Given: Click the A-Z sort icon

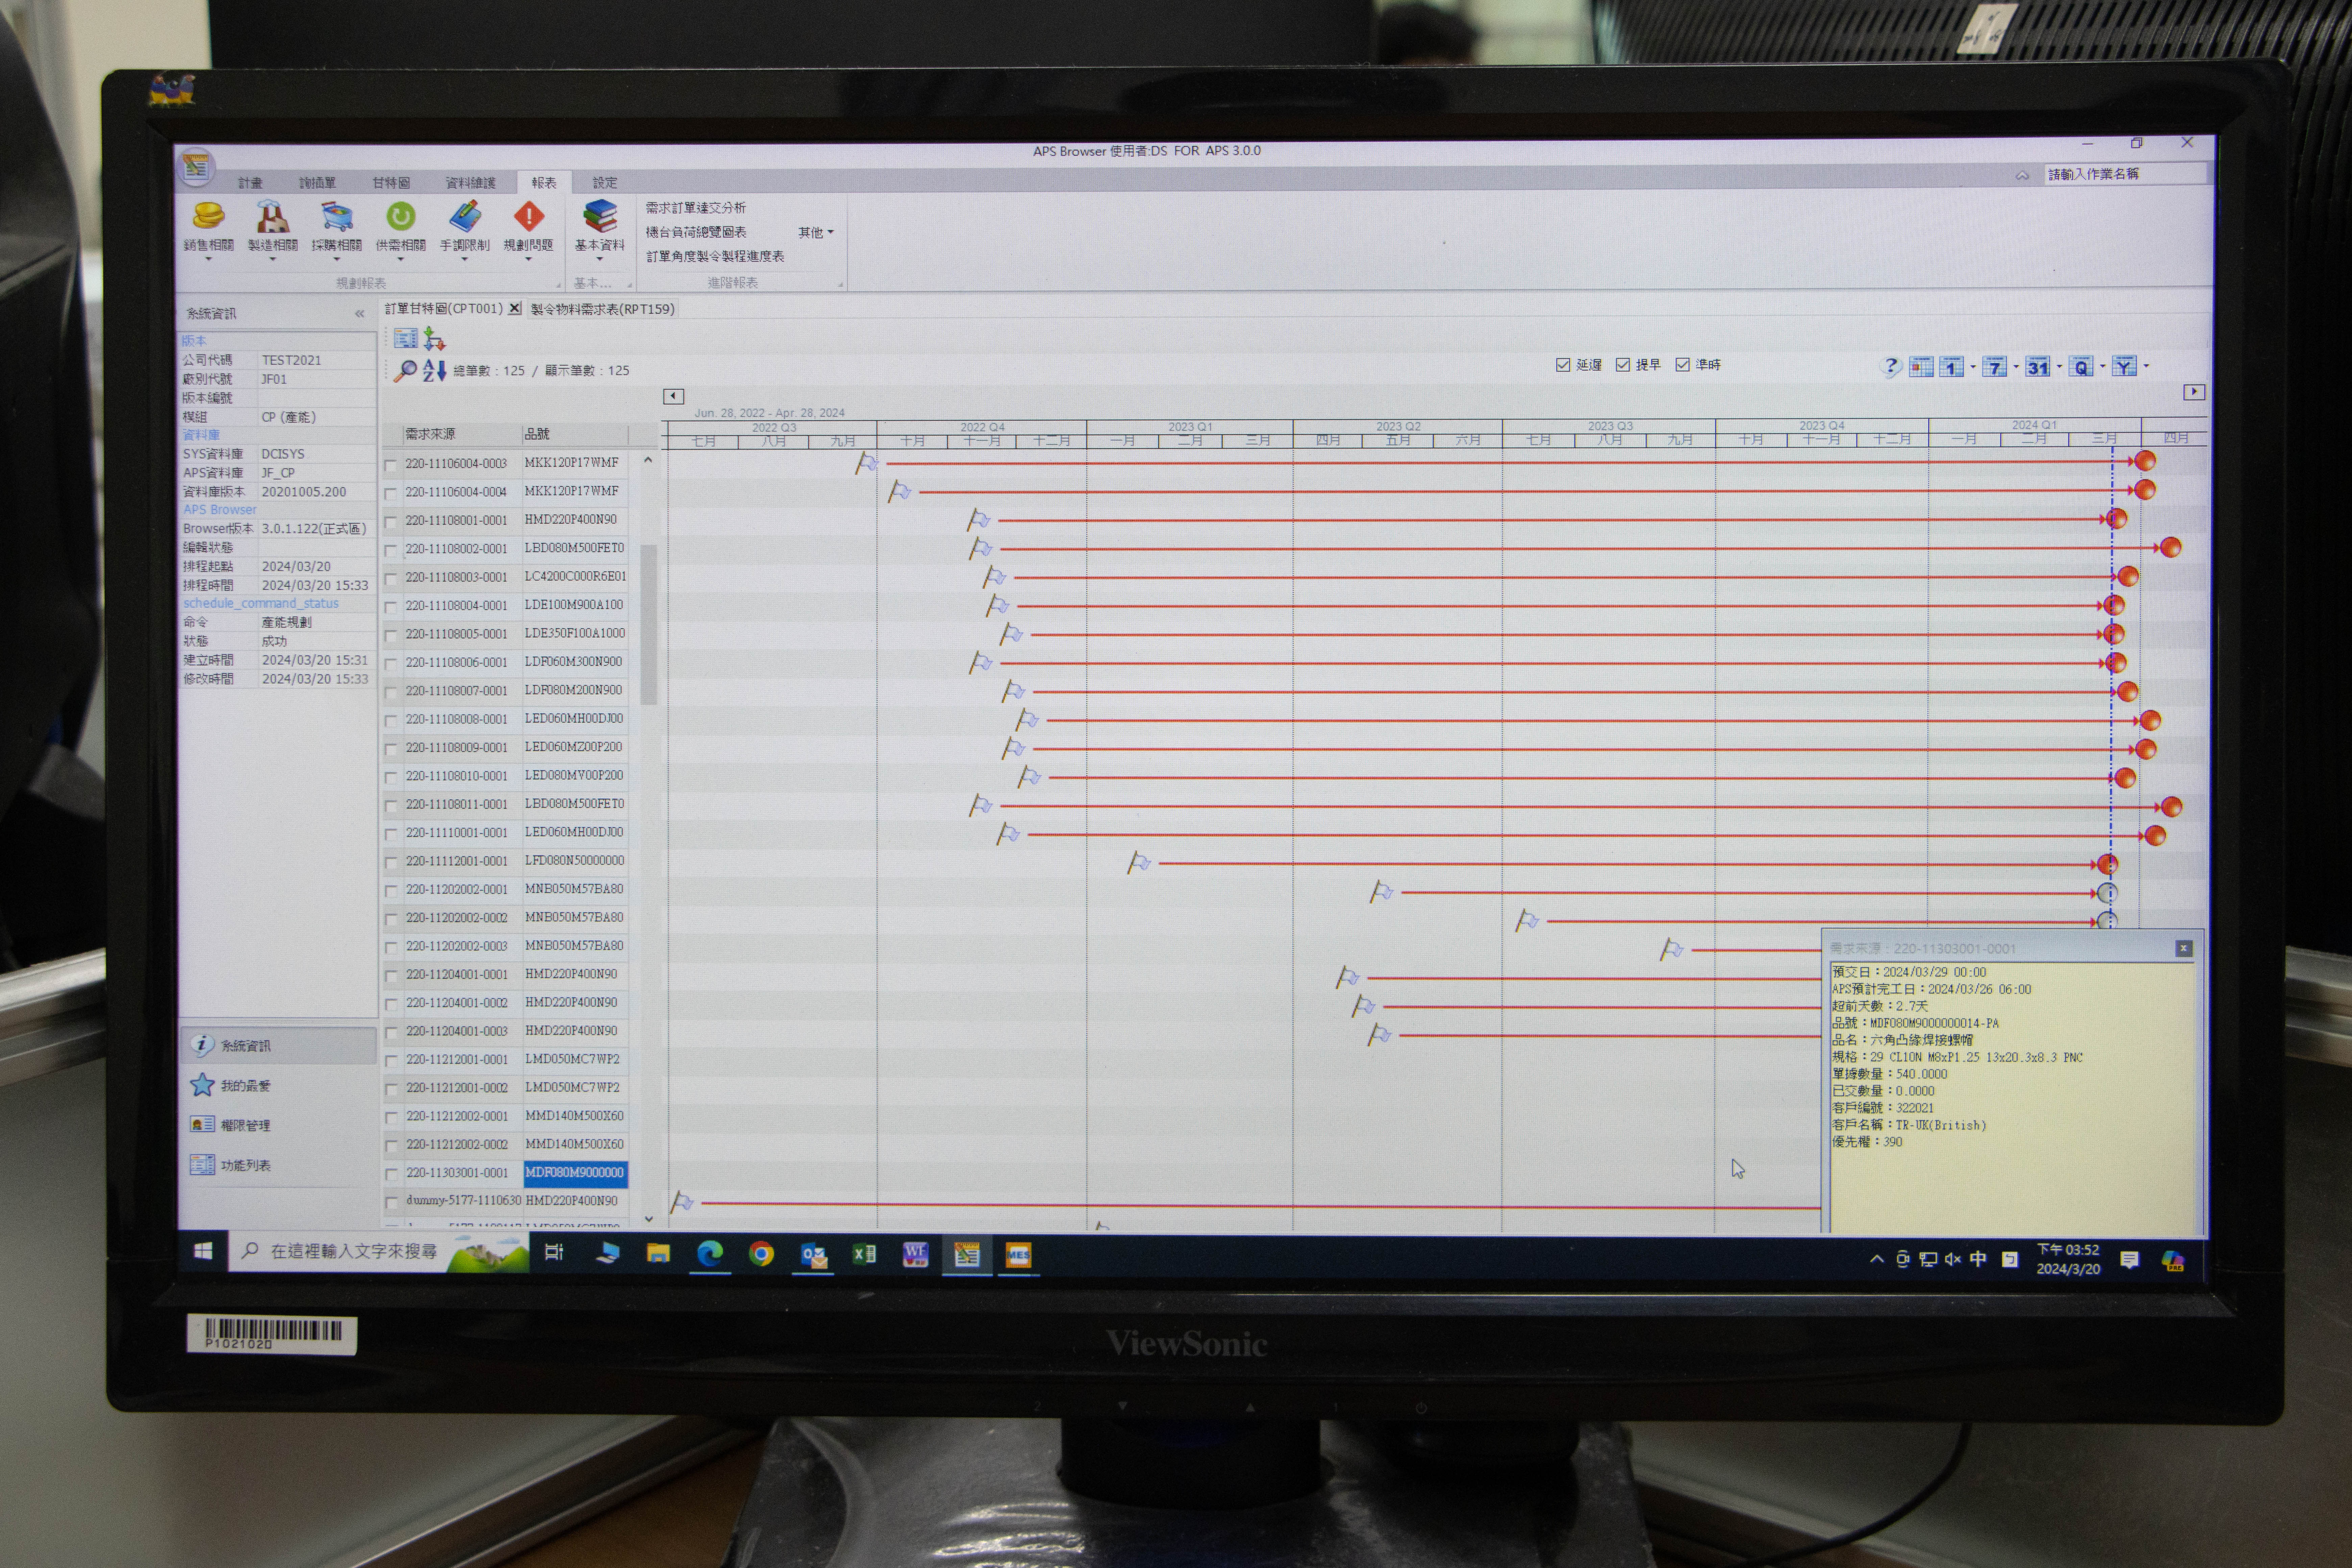Looking at the screenshot, I should pos(434,371).
